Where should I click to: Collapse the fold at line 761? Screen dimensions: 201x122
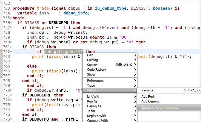click(x=11, y=47)
